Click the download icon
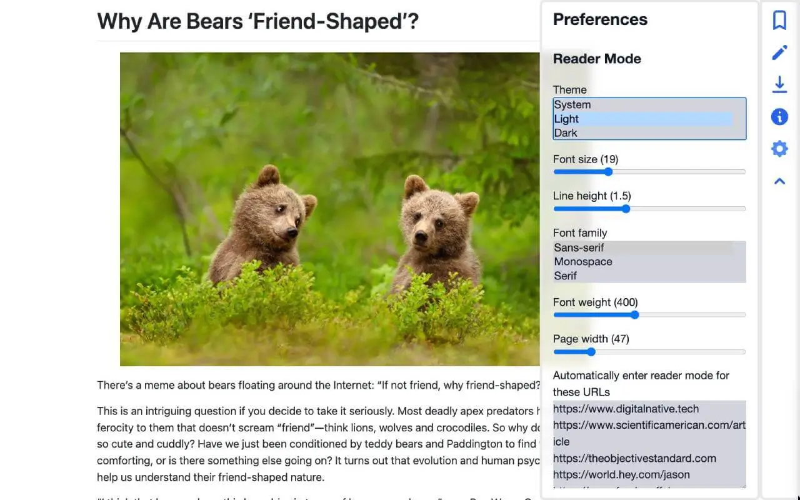Viewport: 800px width, 500px height. pyautogui.click(x=779, y=84)
